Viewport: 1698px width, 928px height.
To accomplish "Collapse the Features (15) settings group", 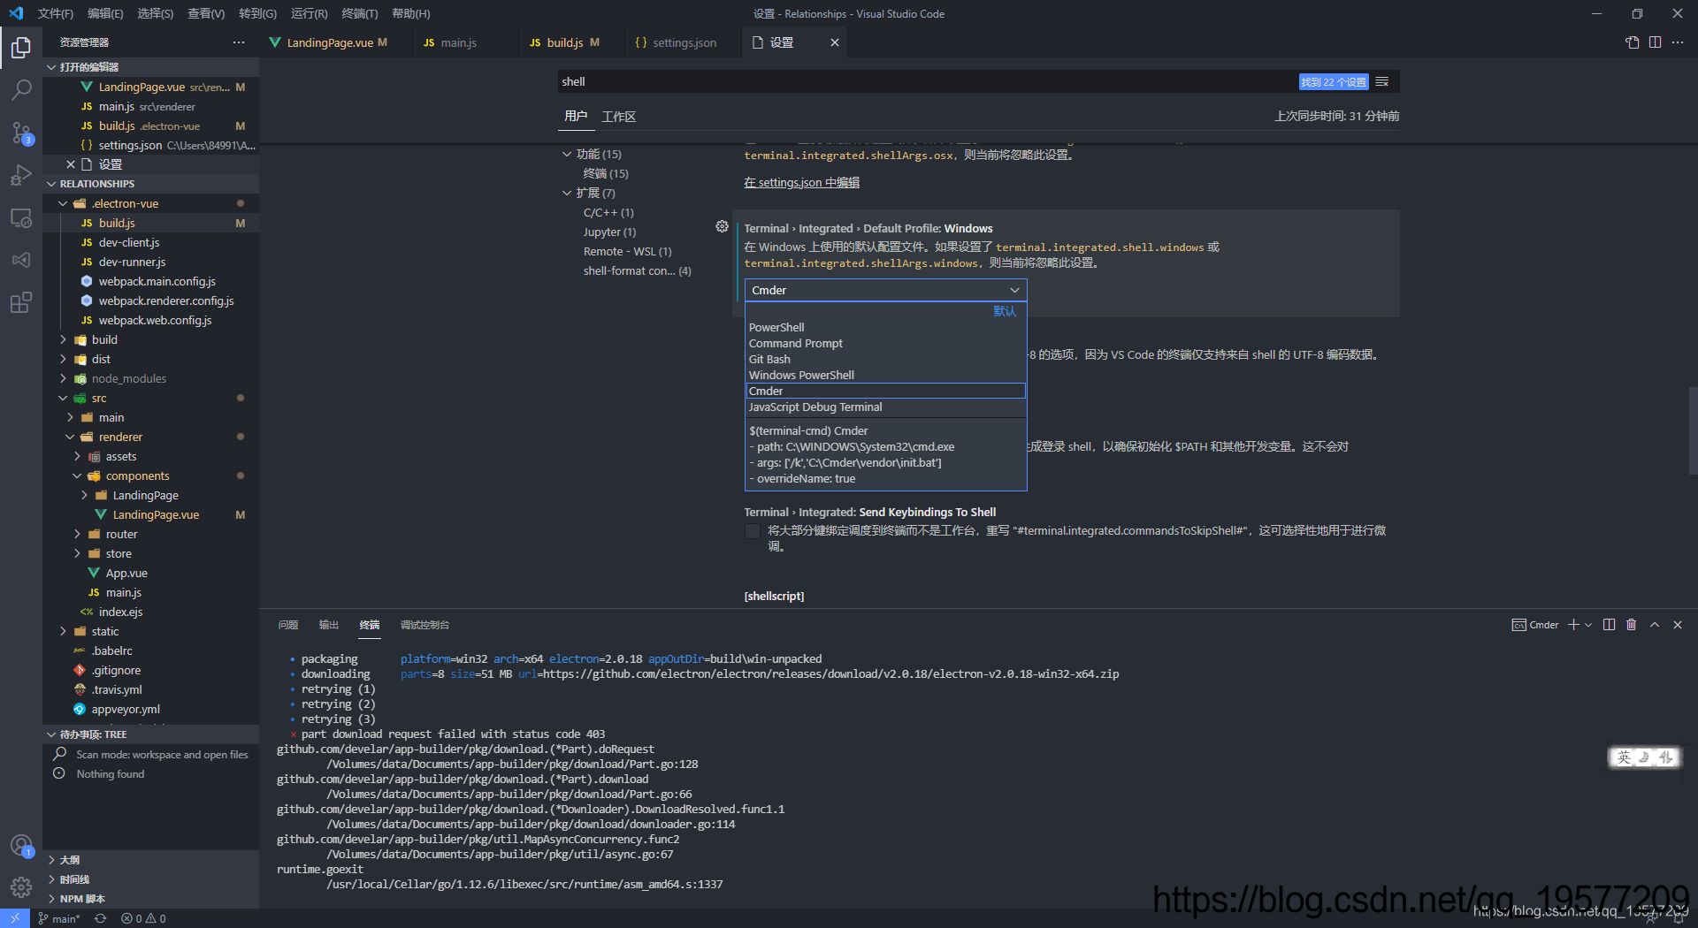I will coord(567,154).
